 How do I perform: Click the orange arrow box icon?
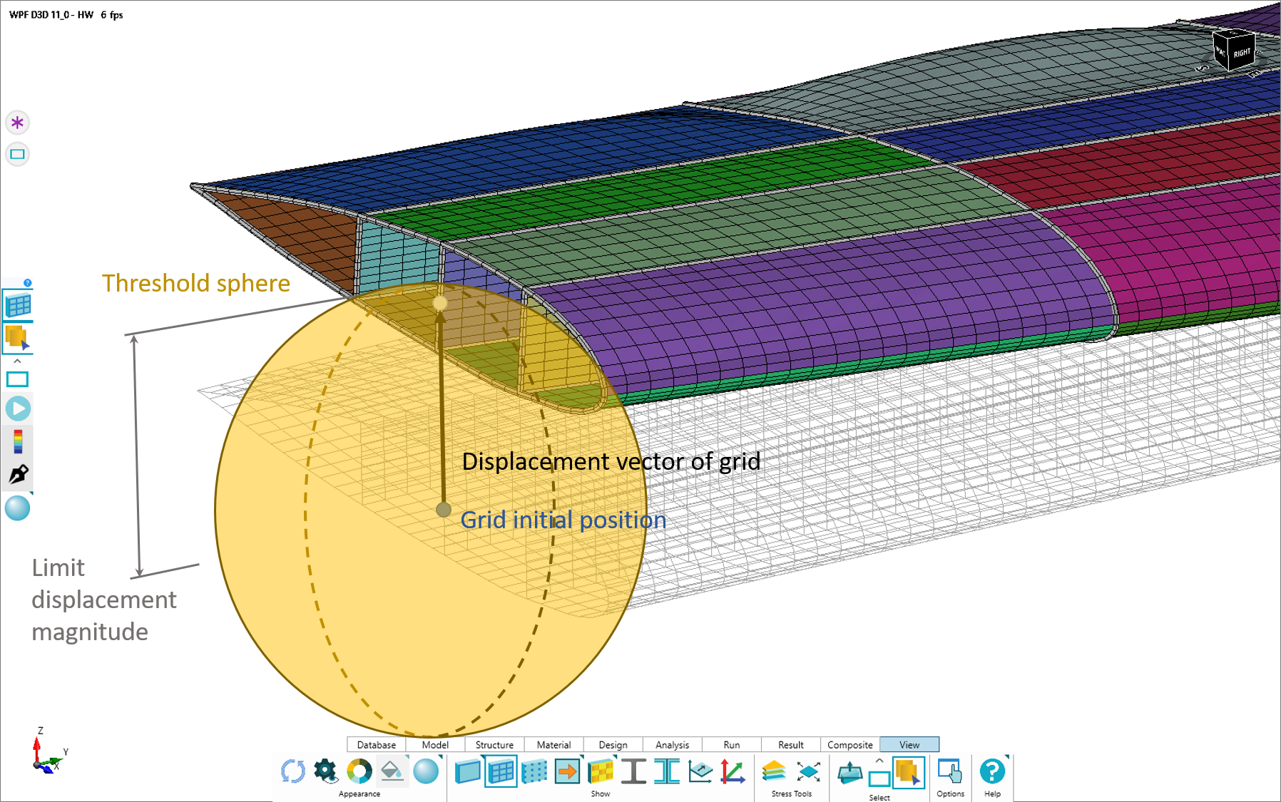567,771
